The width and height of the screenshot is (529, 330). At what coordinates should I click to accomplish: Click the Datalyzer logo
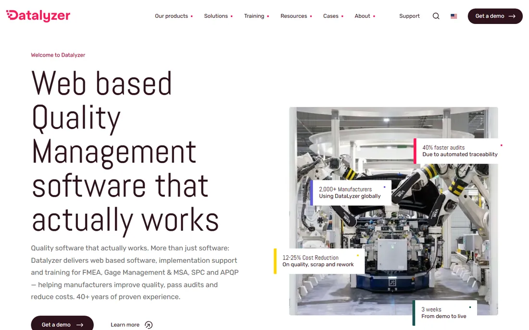(x=38, y=15)
